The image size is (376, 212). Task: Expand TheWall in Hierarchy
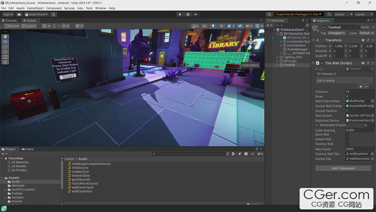tap(277, 65)
